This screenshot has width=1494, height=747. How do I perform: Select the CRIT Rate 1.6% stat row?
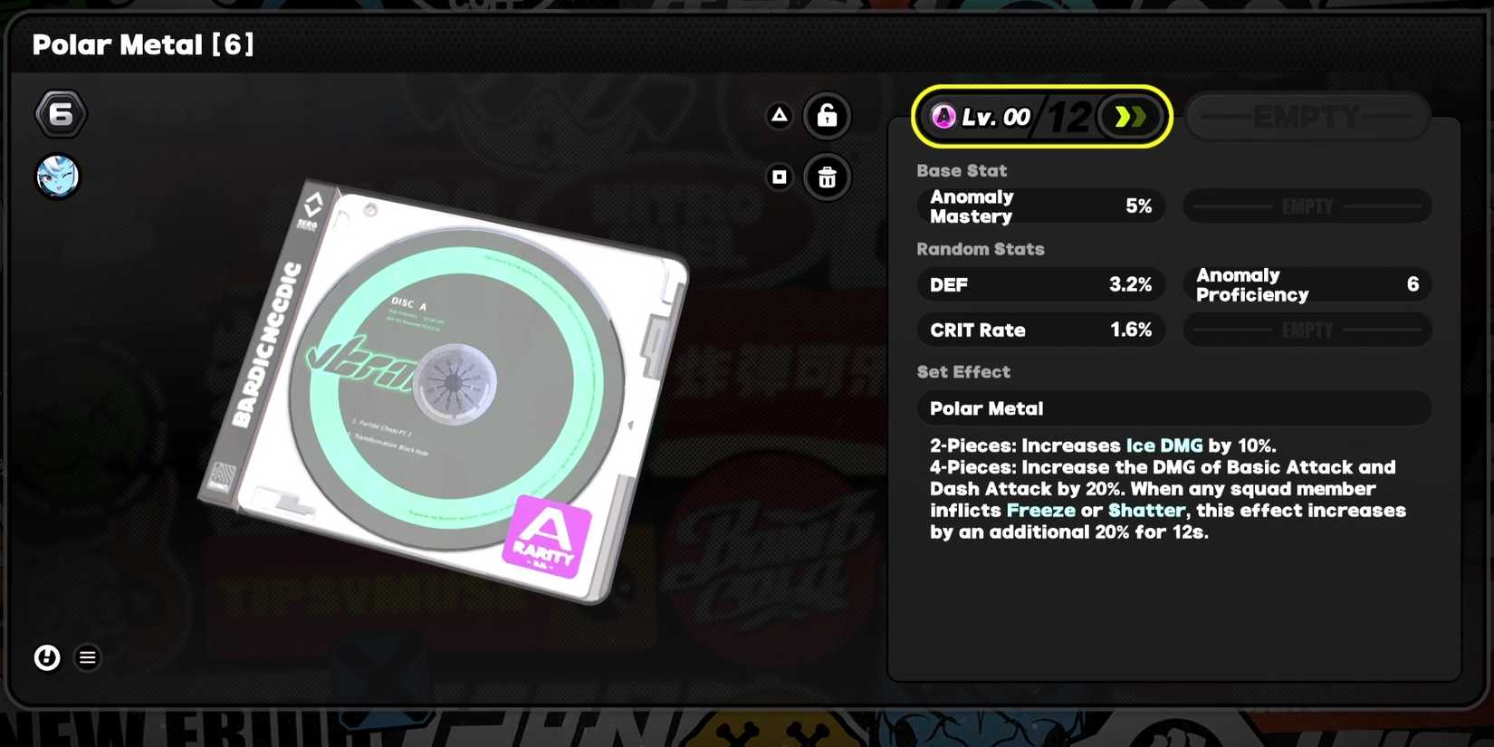[1040, 330]
